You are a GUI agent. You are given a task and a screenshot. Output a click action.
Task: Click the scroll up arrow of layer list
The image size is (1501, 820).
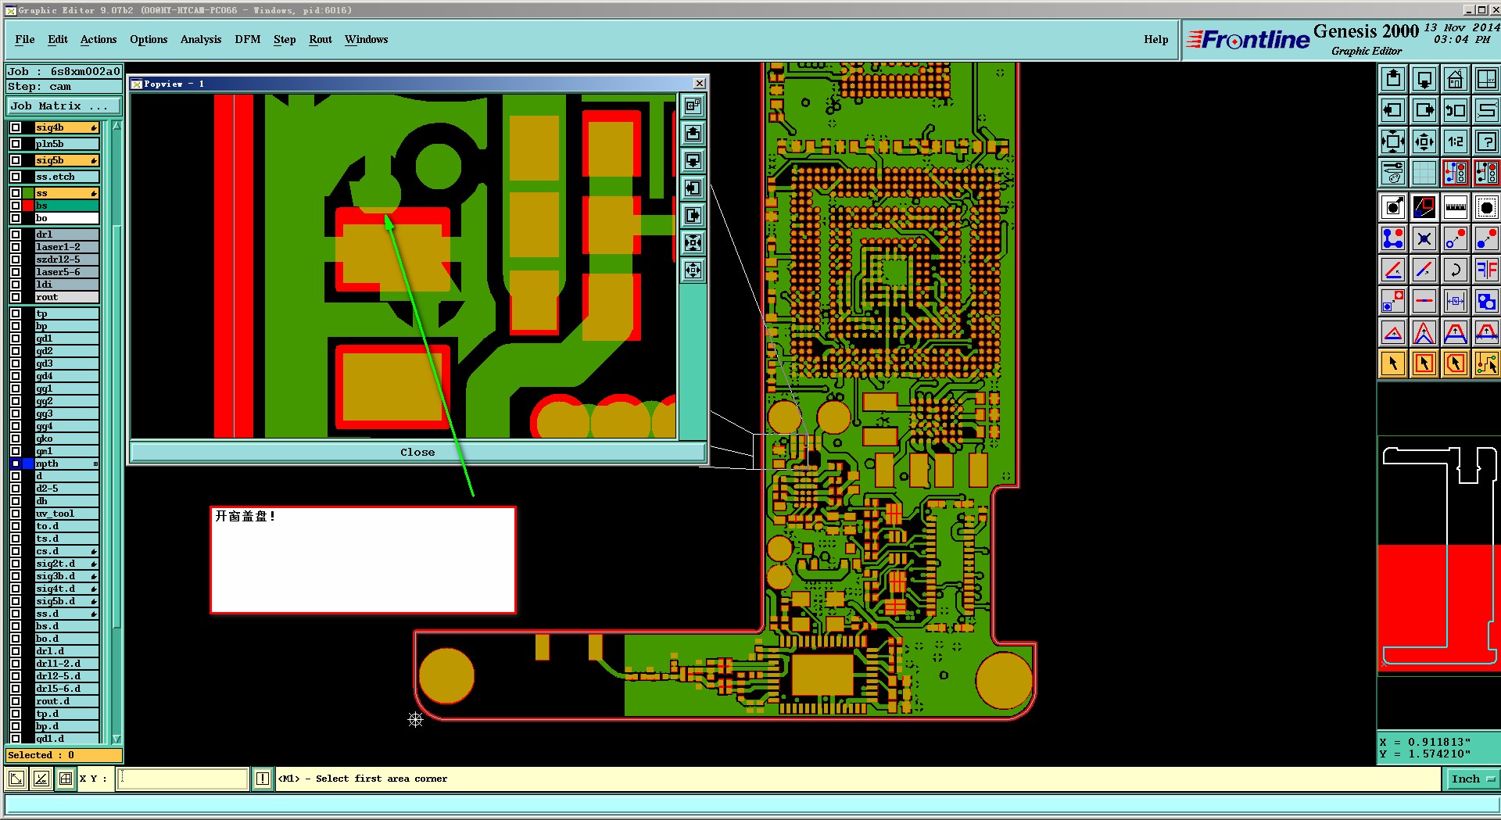[117, 125]
